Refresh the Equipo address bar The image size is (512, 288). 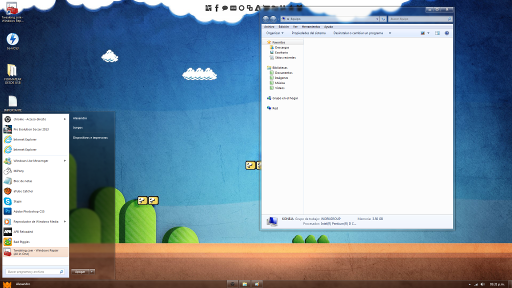pos(383,19)
